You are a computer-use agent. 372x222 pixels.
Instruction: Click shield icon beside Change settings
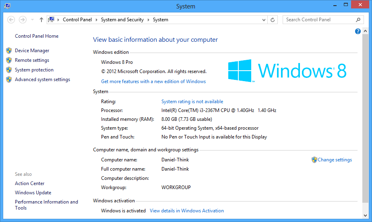tap(314, 160)
